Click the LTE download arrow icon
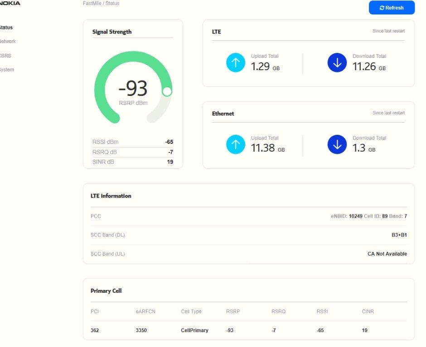Image resolution: width=426 pixels, height=347 pixels. click(x=337, y=63)
